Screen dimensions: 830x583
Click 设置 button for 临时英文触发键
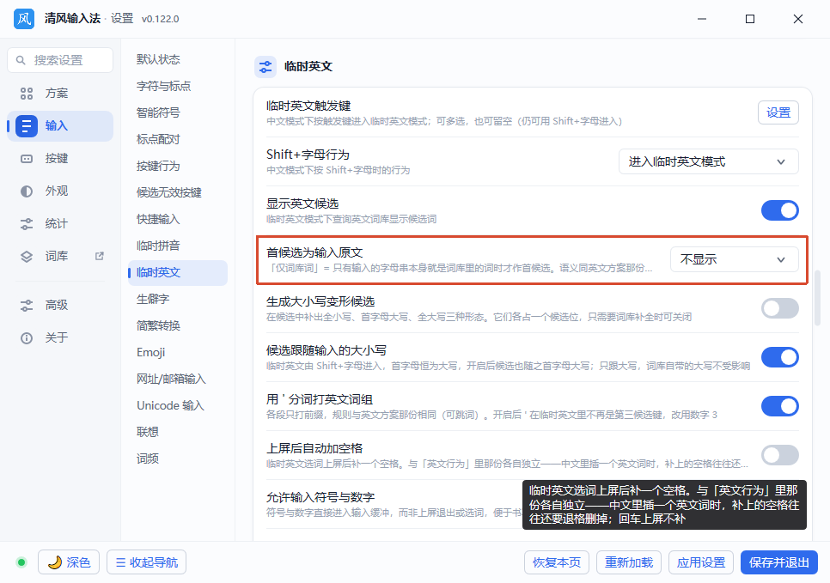(x=778, y=112)
